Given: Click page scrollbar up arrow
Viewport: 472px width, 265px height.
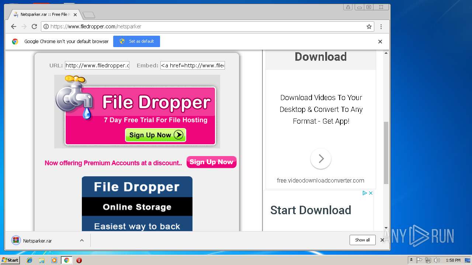Looking at the screenshot, I should 386,53.
